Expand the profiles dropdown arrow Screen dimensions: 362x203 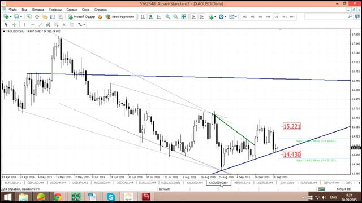[21, 17]
